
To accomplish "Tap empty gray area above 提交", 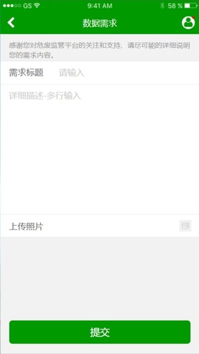I will click(99, 278).
